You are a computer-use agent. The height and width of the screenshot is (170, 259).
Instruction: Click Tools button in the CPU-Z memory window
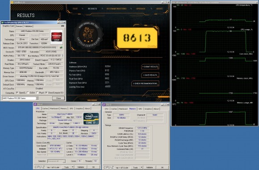pos(135,167)
